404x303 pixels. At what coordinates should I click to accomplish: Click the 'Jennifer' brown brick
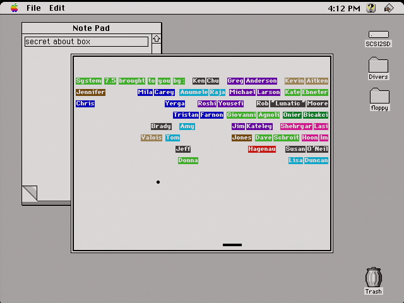coord(90,92)
